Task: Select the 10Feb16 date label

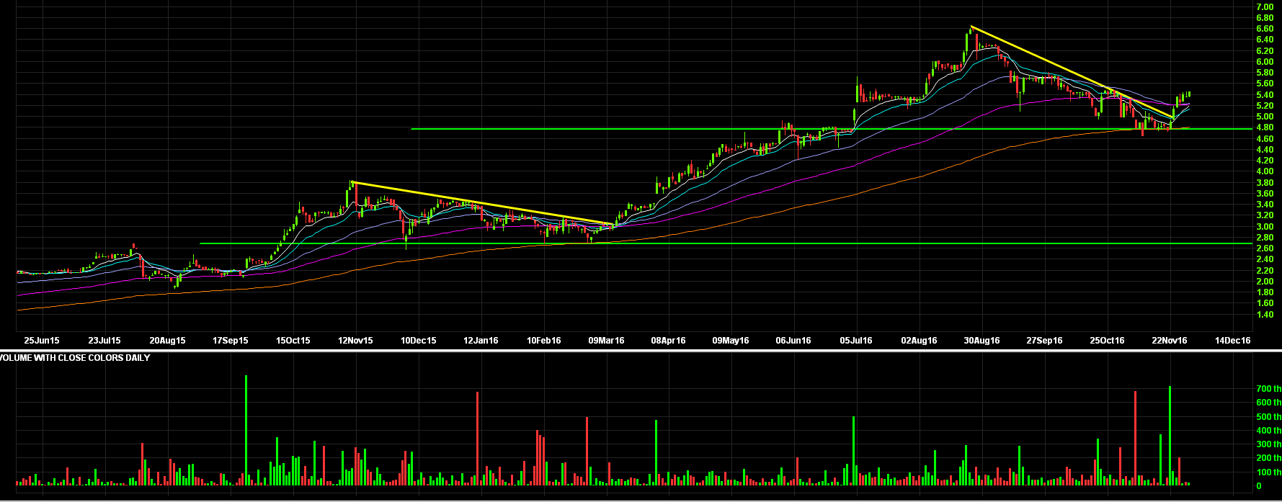Action: 544,341
